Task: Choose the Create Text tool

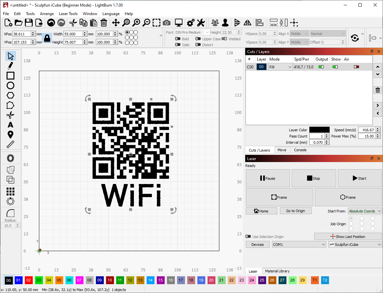Action: click(x=10, y=125)
